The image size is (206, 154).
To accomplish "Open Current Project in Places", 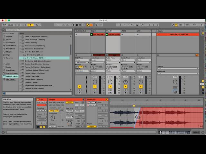I will click(x=12, y=73).
